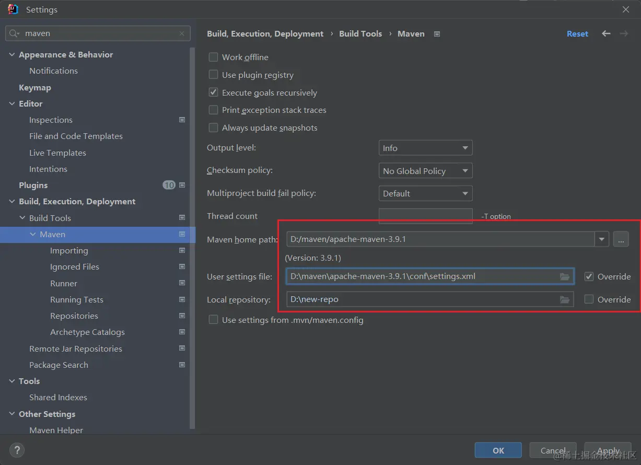Open the Checksum policy dropdown
Viewport: 641px width, 465px height.
click(425, 171)
